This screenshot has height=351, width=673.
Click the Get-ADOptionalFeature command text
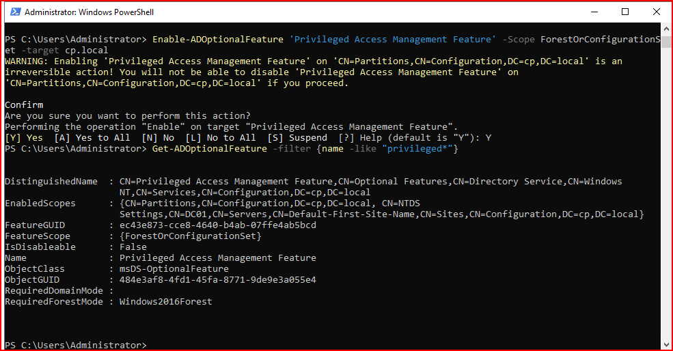tap(210, 149)
